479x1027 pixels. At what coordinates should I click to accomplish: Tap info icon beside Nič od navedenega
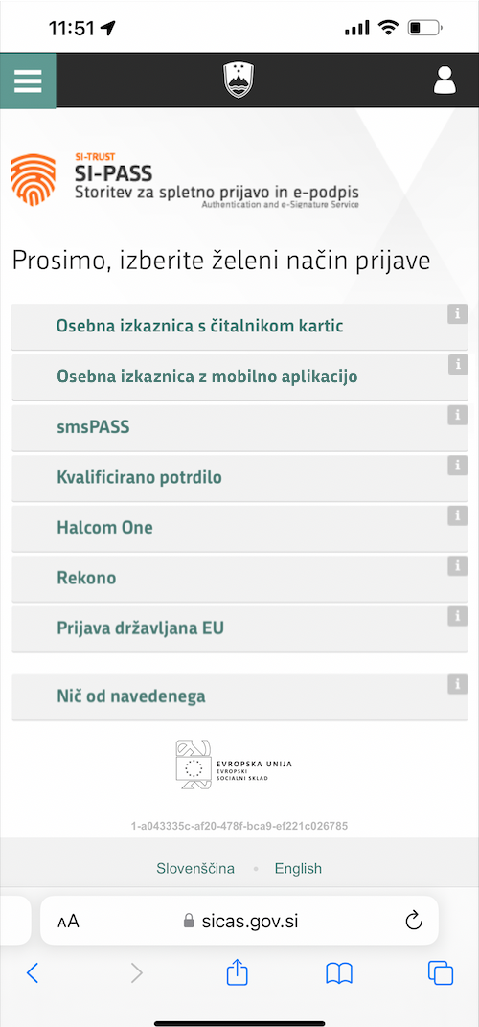[x=457, y=684]
